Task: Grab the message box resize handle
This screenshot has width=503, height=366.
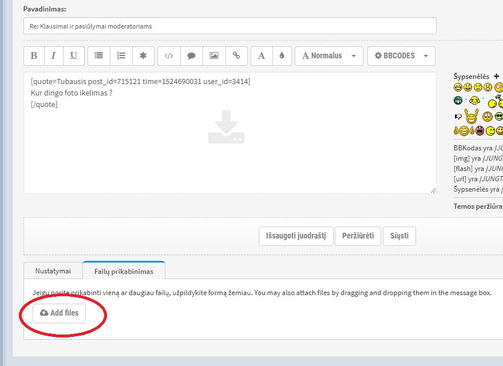Action: [x=433, y=190]
